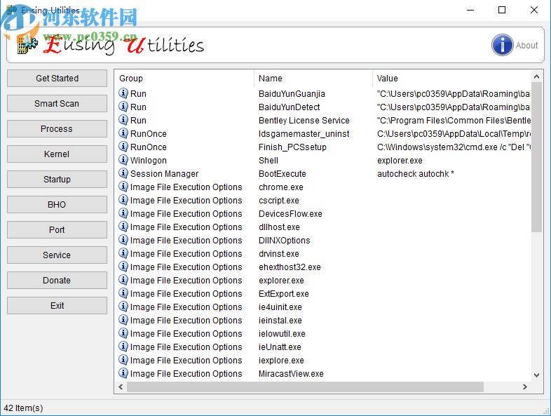Select the BaiduYunGuanjia name cell
This screenshot has width=551, height=416.
292,94
